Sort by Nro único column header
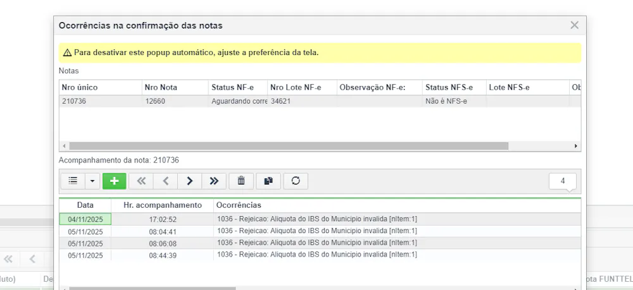Screen dimensions: 633x290 click(101, 87)
